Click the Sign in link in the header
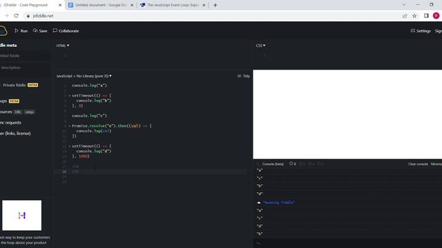The height and width of the screenshot is (248, 442). click(439, 31)
